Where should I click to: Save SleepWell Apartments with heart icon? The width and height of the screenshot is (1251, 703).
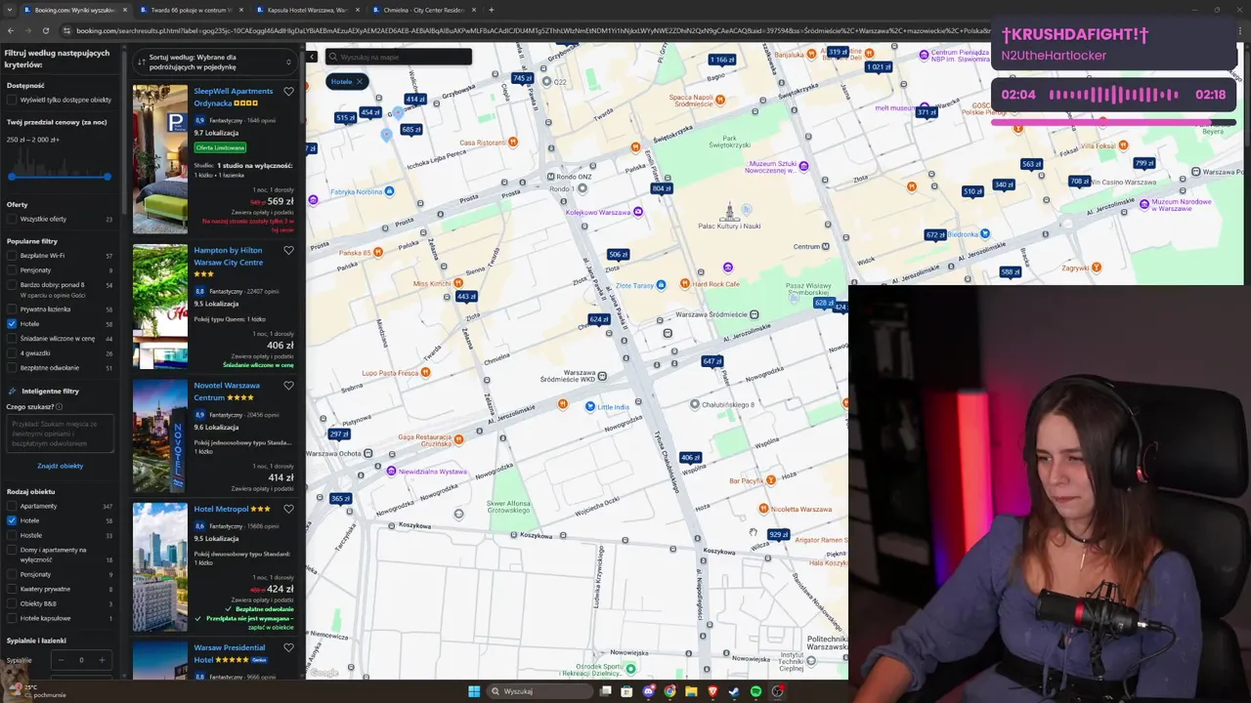[x=288, y=92]
